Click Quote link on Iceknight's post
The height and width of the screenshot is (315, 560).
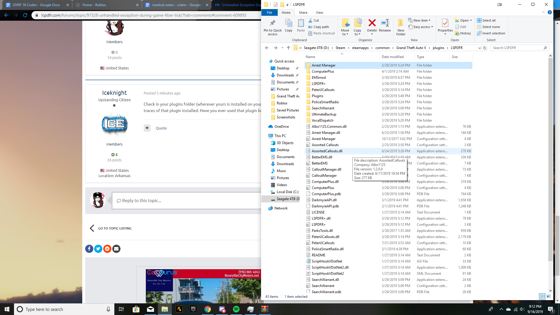[x=161, y=128]
